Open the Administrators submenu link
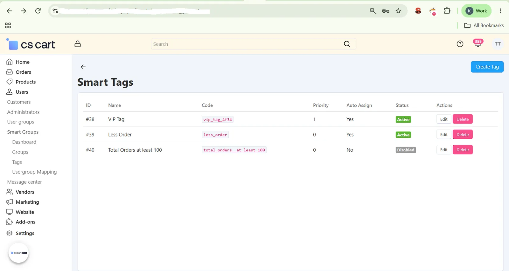 point(24,112)
